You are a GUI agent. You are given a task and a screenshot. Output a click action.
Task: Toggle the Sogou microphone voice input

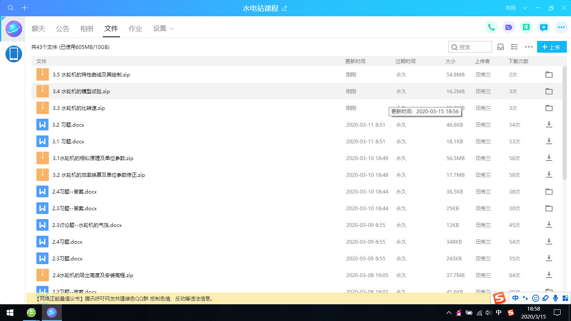(556, 298)
